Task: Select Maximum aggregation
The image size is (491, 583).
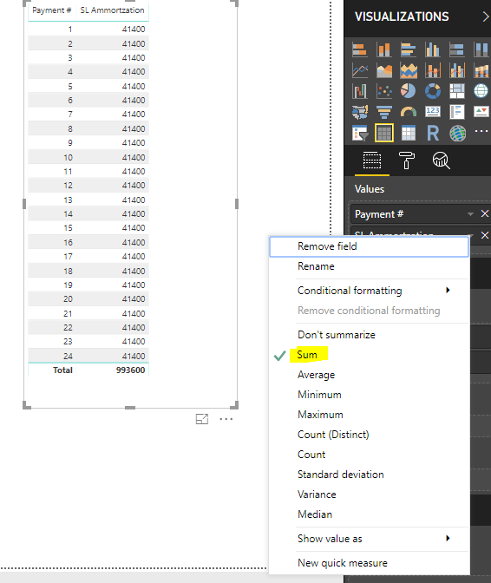Action: tap(369, 415)
